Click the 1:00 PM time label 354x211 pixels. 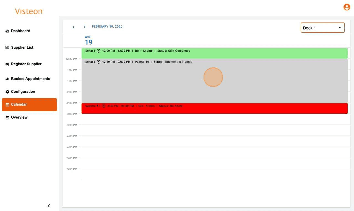[x=72, y=70]
